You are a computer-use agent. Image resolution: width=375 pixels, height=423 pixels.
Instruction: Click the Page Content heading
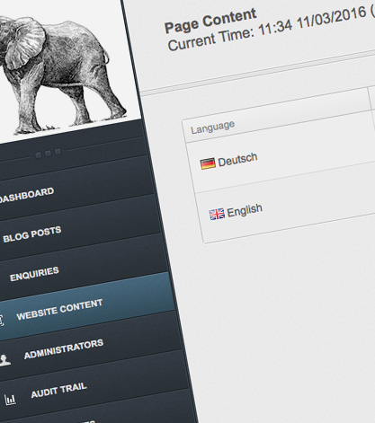click(x=210, y=21)
